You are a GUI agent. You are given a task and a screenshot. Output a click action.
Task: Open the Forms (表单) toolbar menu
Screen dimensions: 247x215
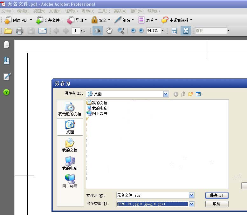[x=148, y=20]
